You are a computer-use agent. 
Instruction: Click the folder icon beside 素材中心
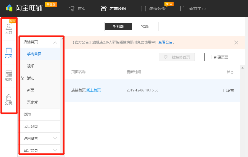tap(183, 9)
